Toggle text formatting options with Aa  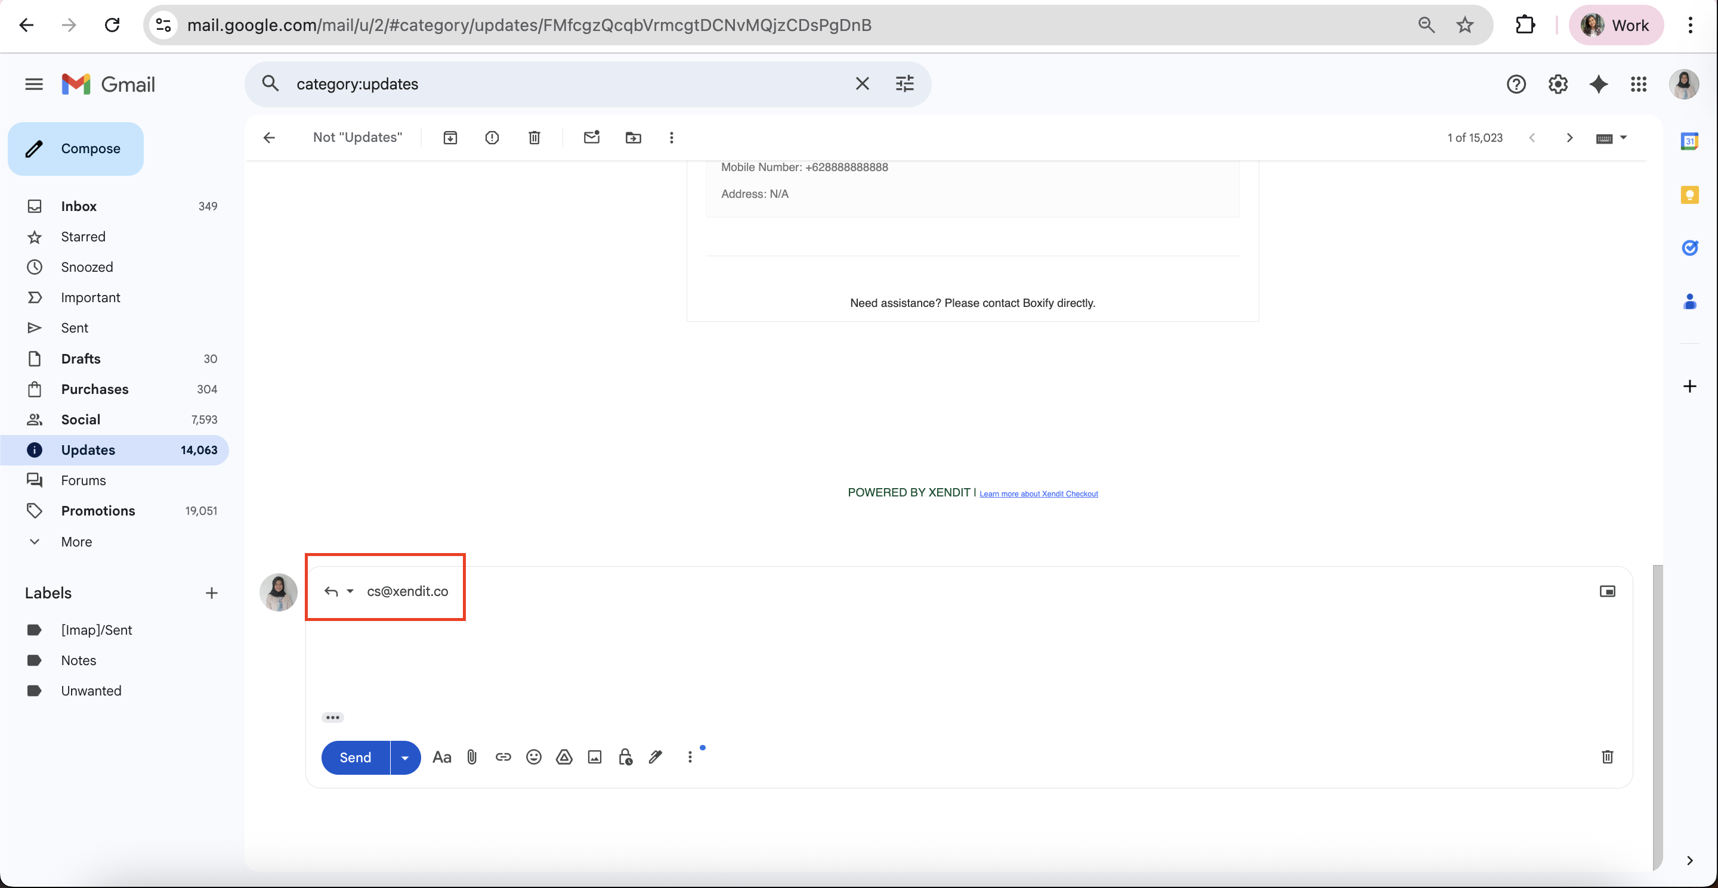point(441,757)
